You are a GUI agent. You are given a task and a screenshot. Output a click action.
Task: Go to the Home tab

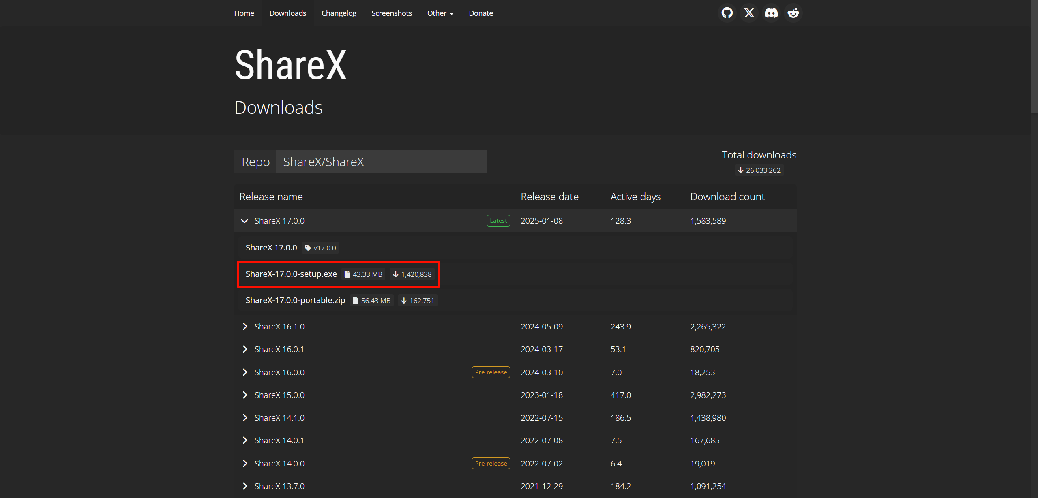[244, 13]
